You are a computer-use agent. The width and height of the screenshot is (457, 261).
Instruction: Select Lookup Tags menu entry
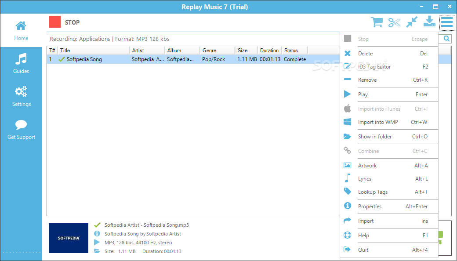[389, 192]
